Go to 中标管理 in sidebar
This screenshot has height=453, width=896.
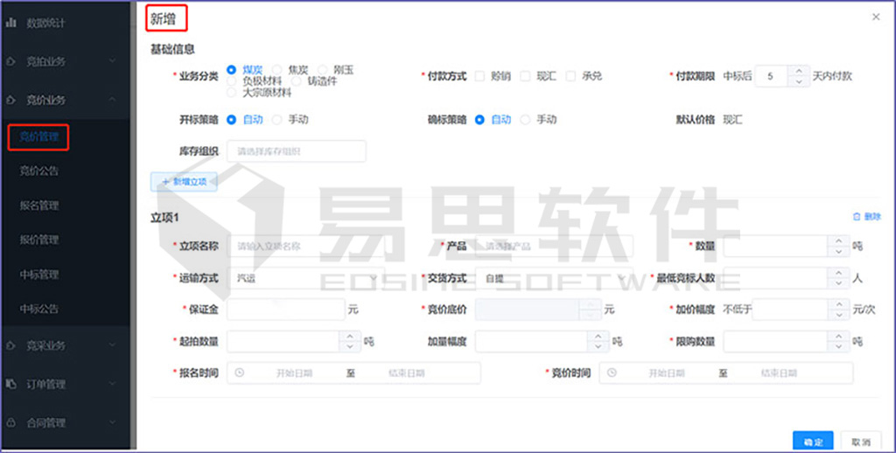click(x=39, y=275)
